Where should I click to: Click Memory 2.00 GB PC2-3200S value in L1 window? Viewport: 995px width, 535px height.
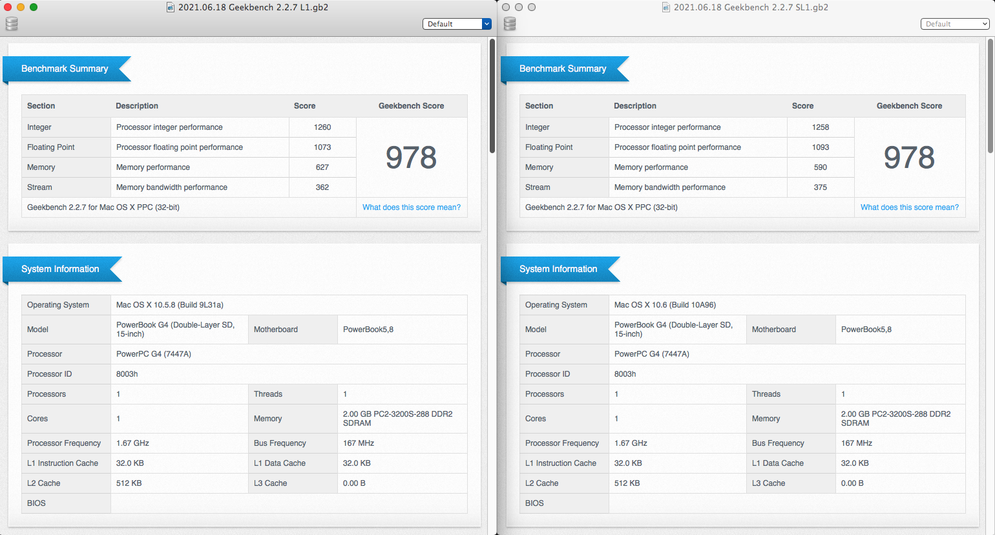[398, 419]
